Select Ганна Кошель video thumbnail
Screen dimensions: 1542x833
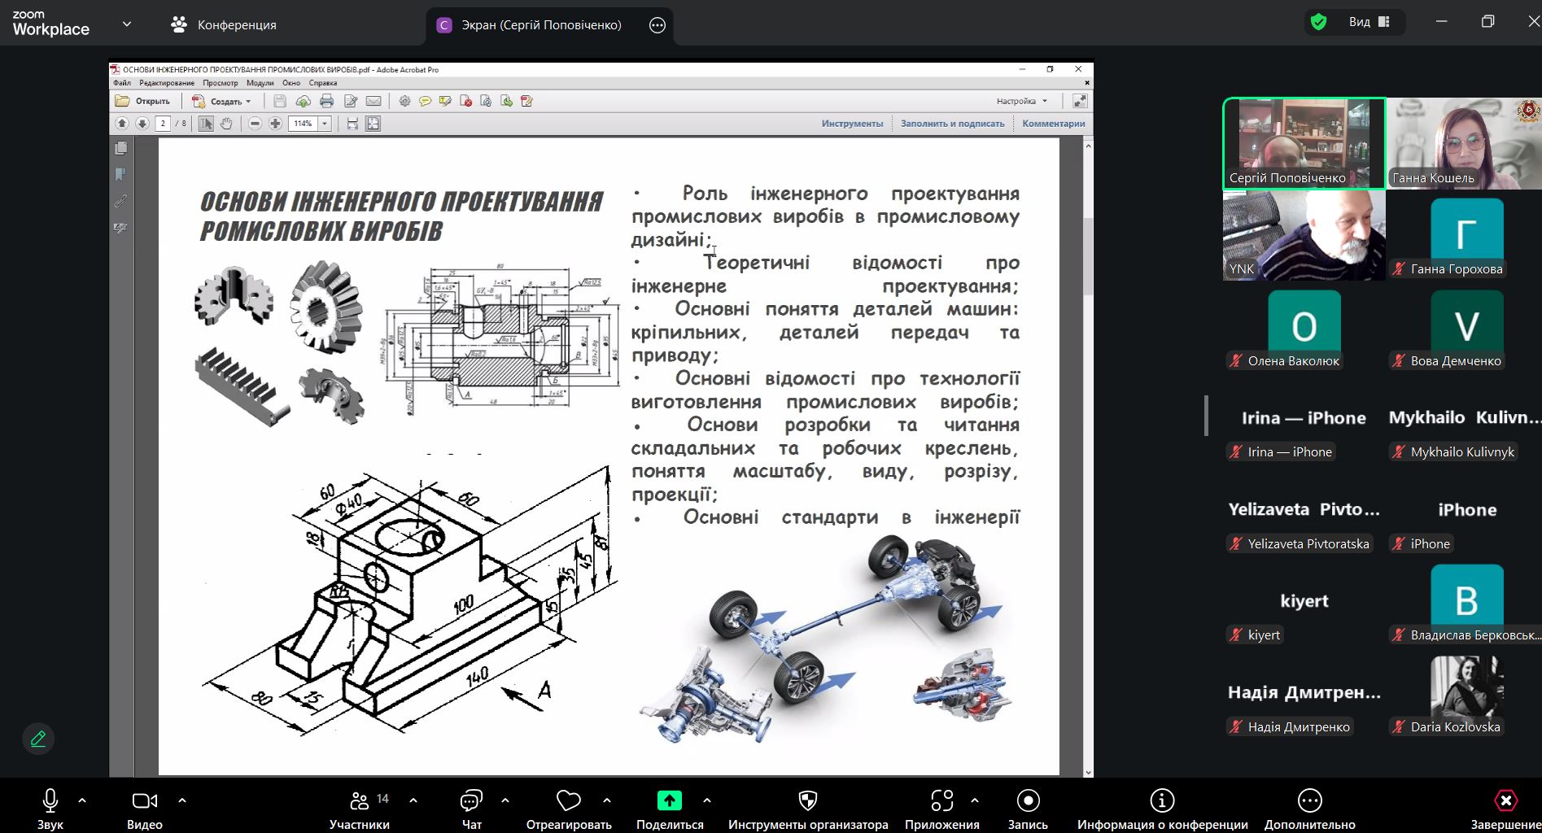1463,143
